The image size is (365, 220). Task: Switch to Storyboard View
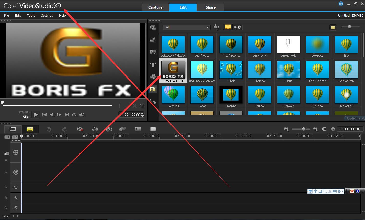coord(13,129)
